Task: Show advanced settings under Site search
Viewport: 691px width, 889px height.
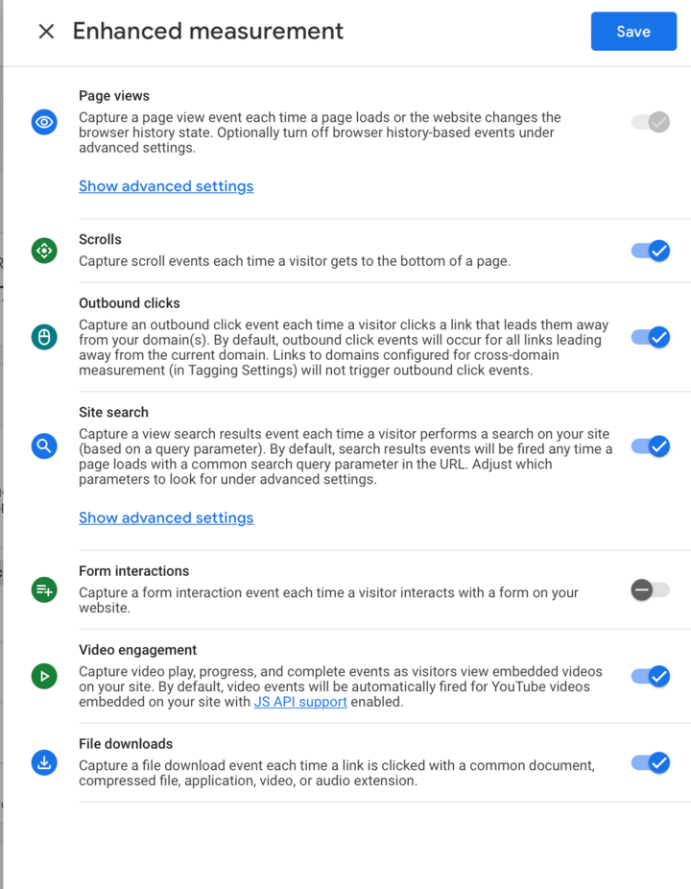Action: pos(166,518)
